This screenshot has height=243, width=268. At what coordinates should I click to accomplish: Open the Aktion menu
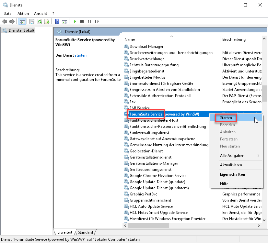(23, 14)
